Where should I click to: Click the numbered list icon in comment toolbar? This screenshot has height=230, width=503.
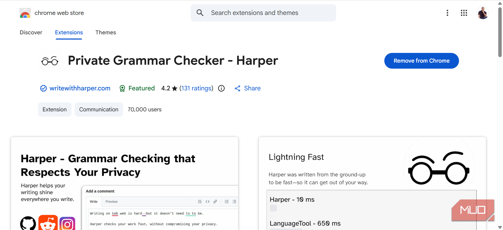(x=227, y=202)
